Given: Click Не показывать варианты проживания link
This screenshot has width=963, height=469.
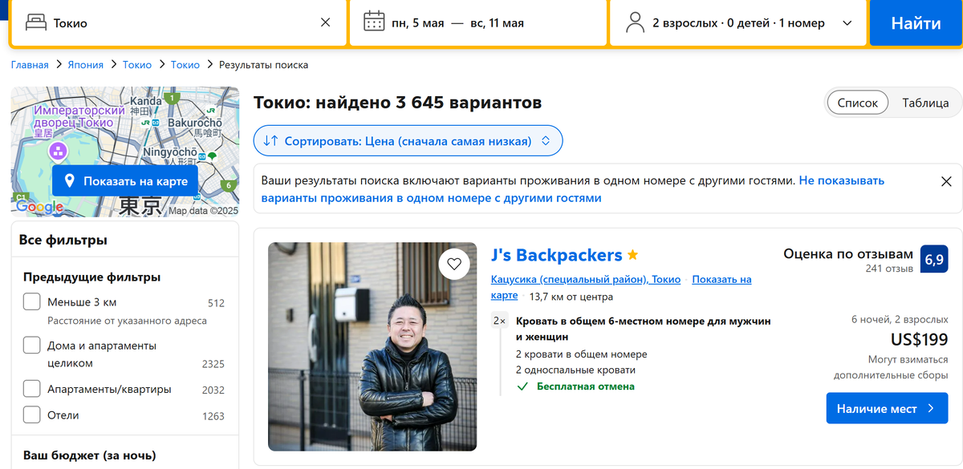Looking at the screenshot, I should pos(572,189).
